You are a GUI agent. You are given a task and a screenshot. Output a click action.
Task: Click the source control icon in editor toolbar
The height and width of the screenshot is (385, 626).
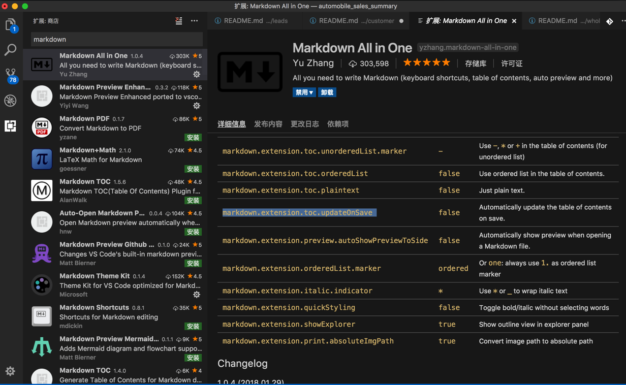pos(610,21)
